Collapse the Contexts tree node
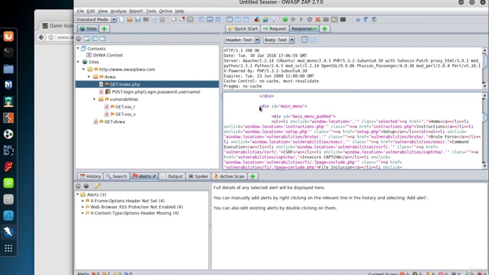Viewport: 489px width, 275px height. 78,49
